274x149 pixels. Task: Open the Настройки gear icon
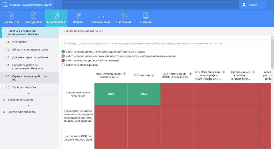(123, 15)
